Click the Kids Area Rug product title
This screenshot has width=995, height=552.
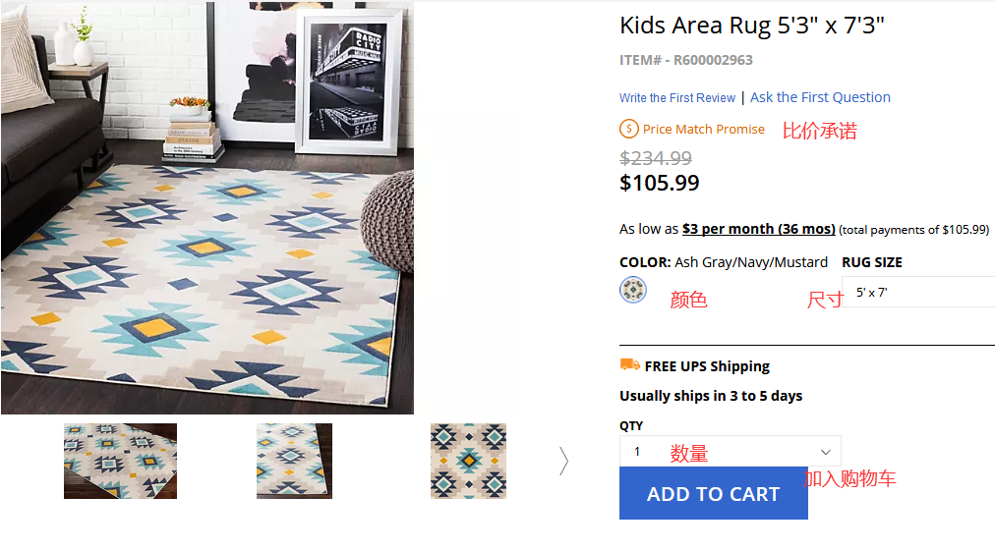click(x=752, y=26)
